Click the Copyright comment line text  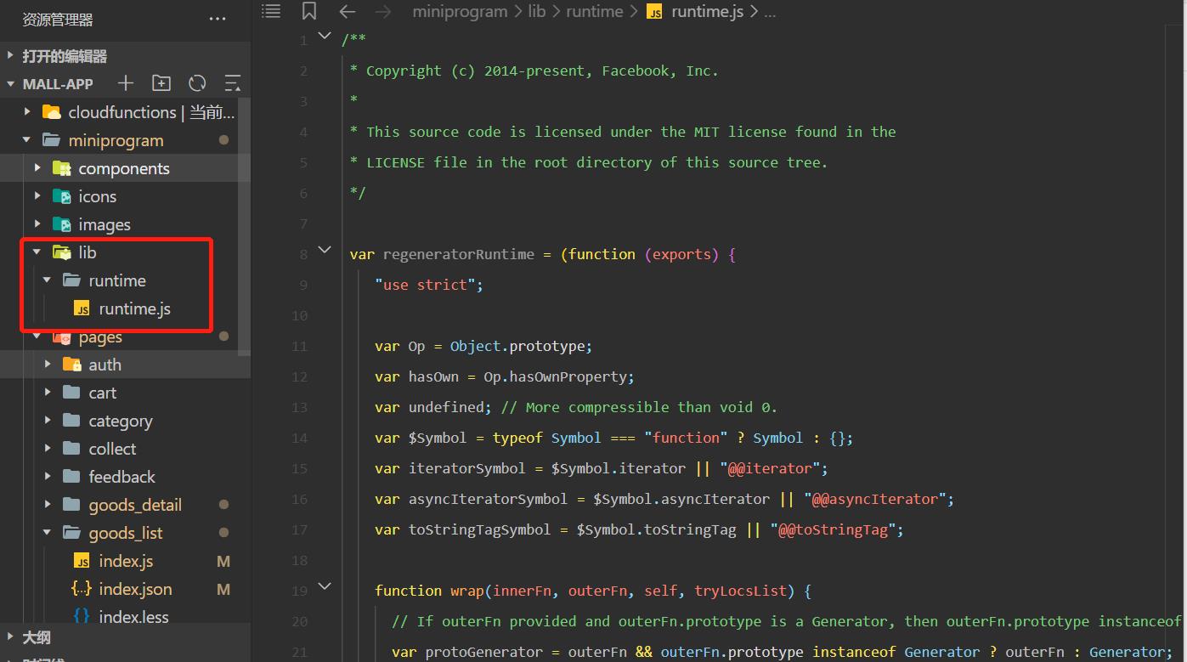[534, 71]
